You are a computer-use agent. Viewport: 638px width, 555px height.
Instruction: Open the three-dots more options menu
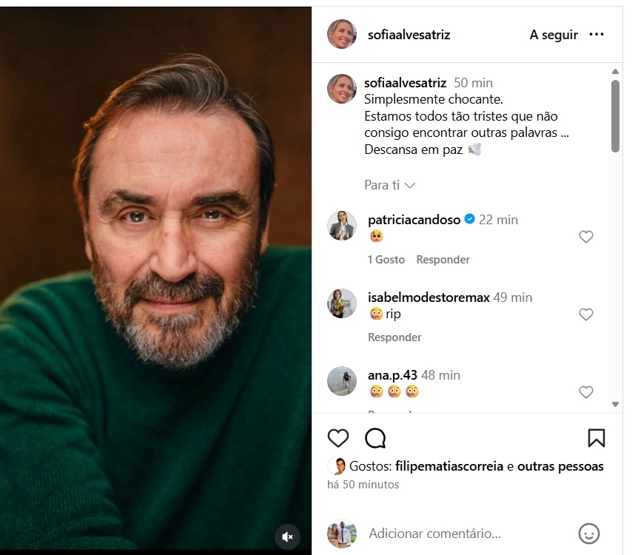[597, 35]
